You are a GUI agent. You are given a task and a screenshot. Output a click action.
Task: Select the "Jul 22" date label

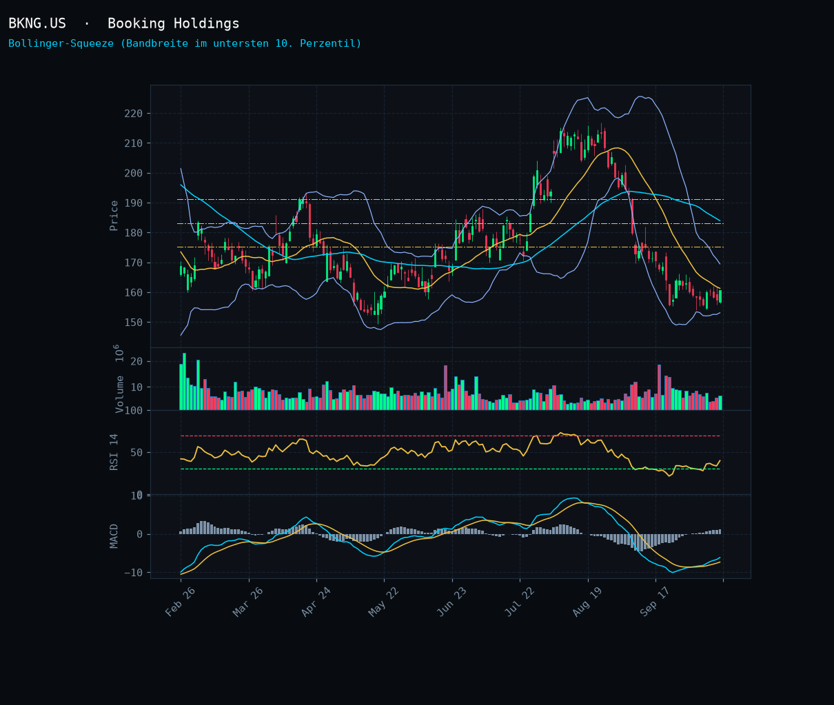(x=520, y=602)
